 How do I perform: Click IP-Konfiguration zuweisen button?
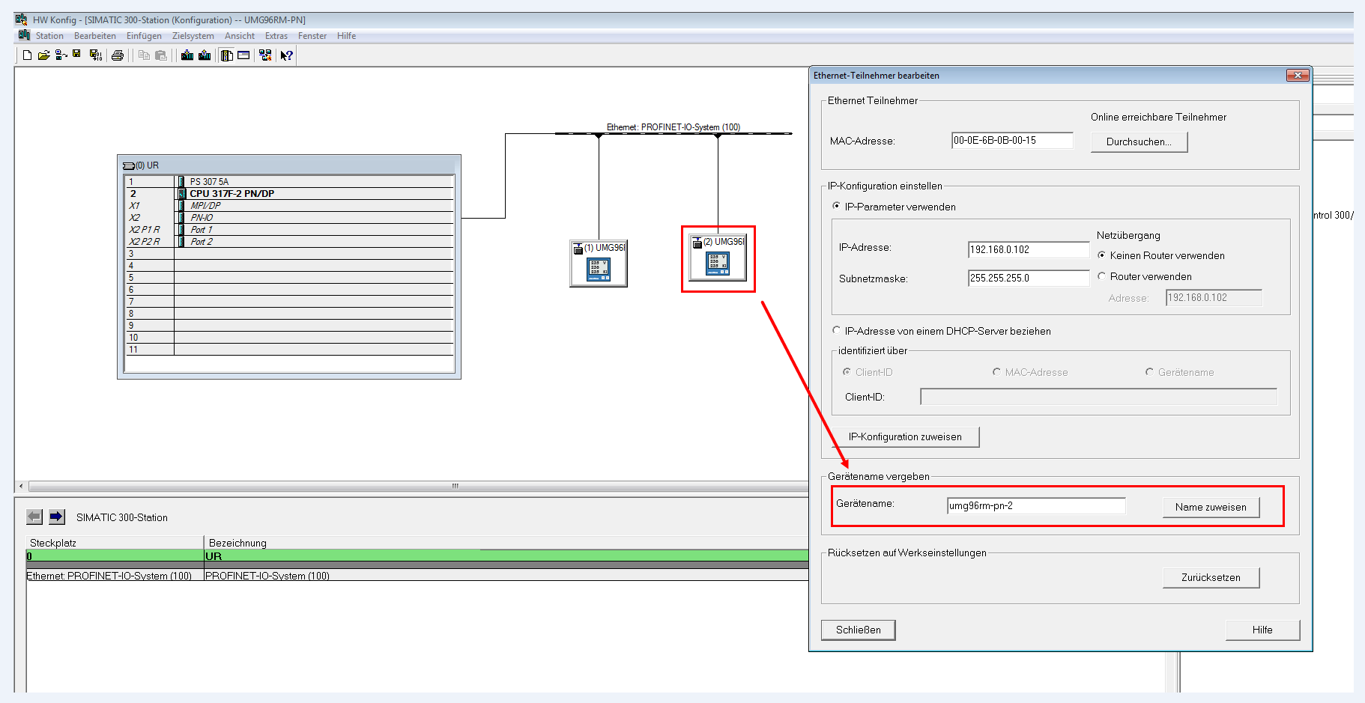[905, 436]
